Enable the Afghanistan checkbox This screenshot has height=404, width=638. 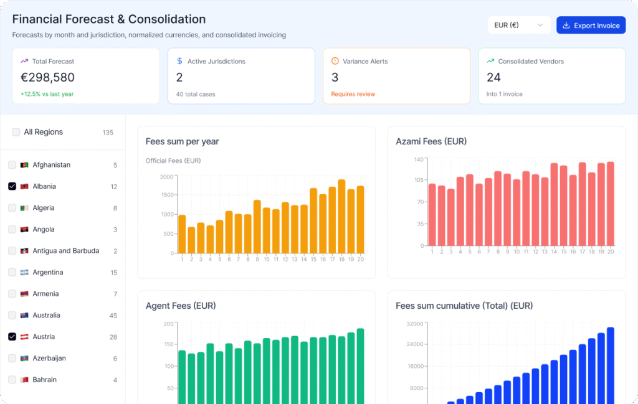12,165
